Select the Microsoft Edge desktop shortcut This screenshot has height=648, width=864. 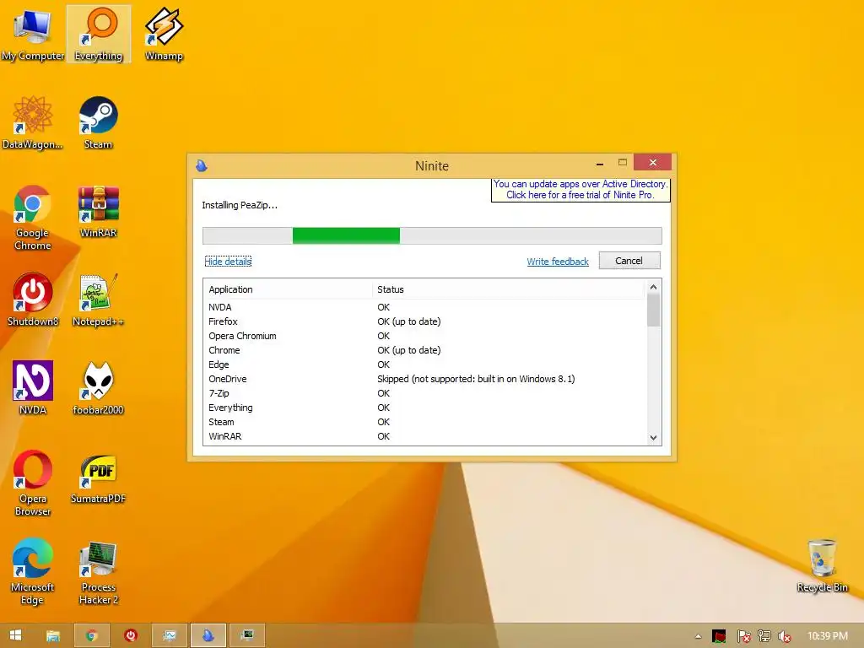tap(33, 572)
